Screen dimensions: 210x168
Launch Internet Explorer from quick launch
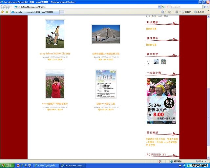click(22, 166)
